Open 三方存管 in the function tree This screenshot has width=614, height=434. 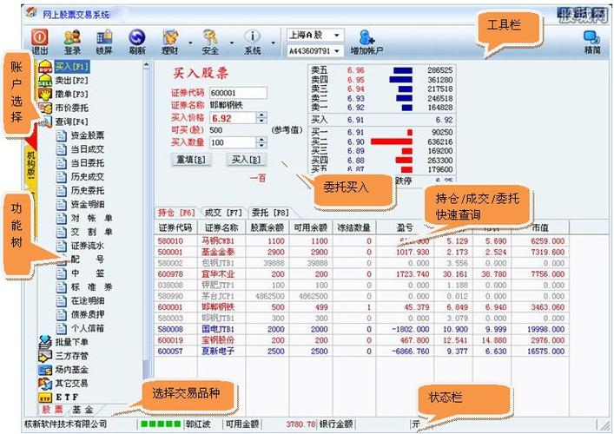pos(63,356)
